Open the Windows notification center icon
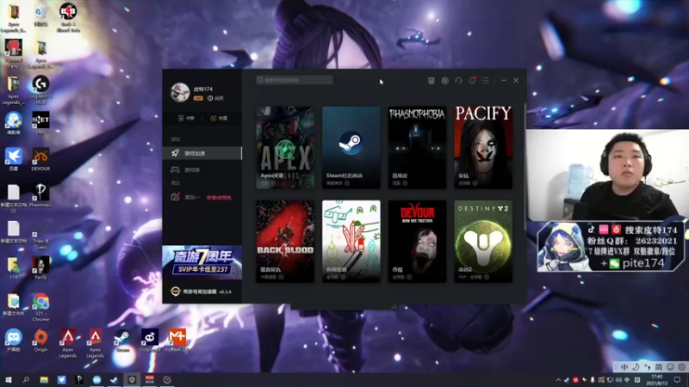 pyautogui.click(x=677, y=379)
